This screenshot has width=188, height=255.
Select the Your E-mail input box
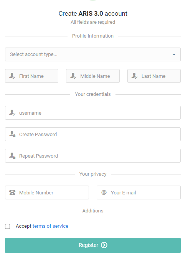pos(139,192)
